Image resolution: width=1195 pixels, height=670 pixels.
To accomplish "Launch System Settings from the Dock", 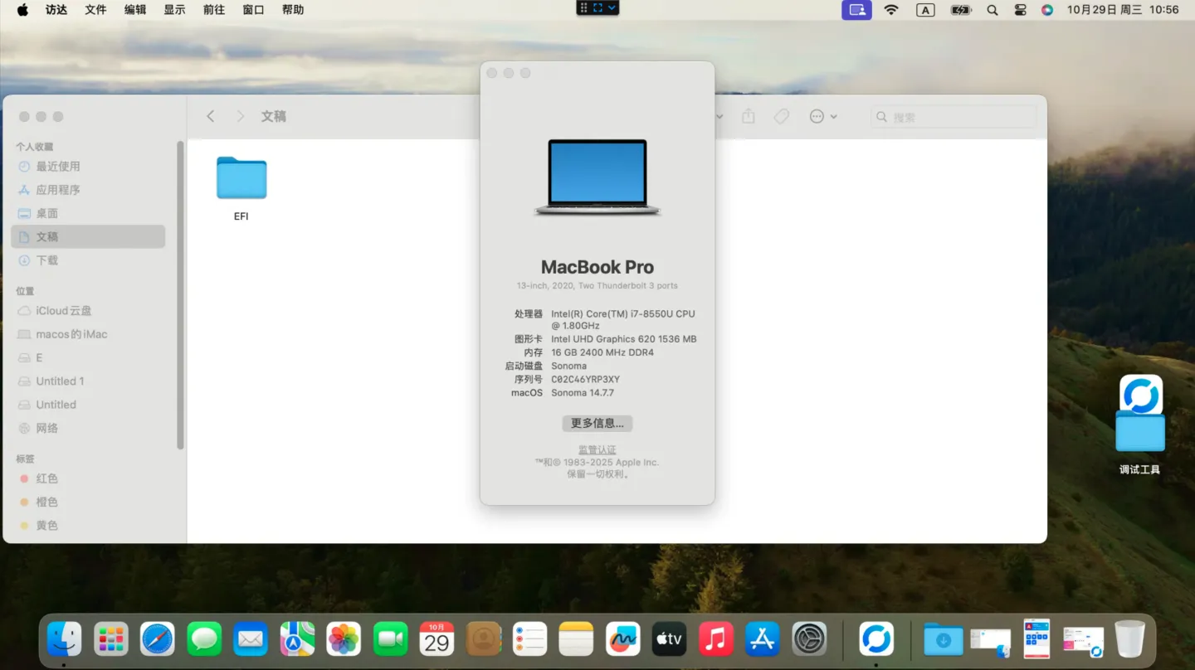I will tap(809, 638).
